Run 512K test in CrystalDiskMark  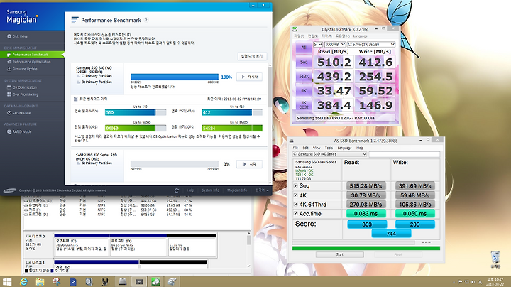click(x=304, y=76)
